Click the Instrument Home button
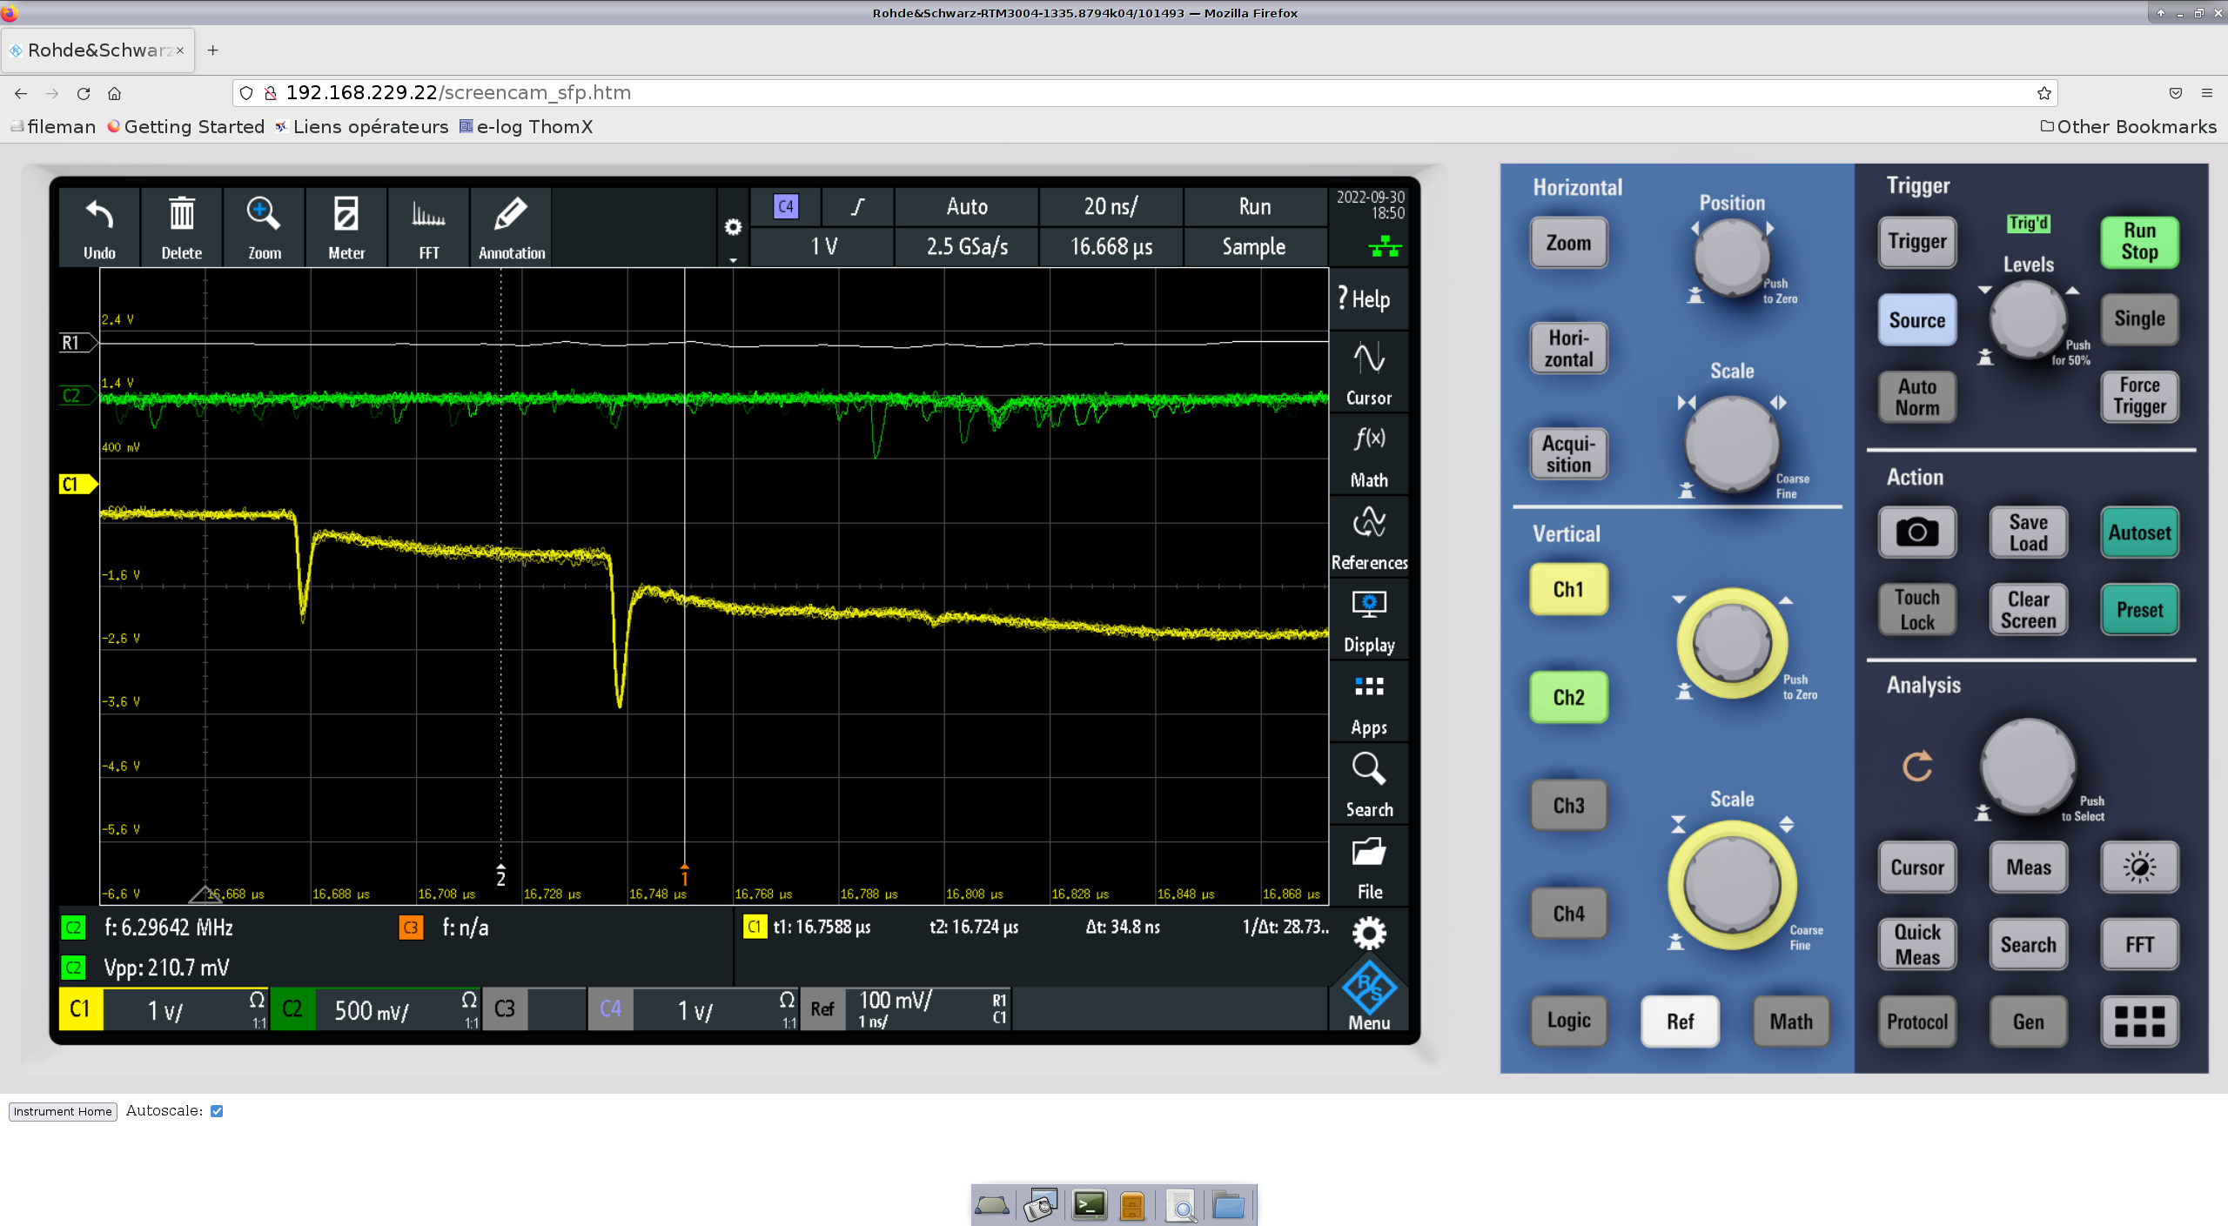The image size is (2228, 1226). [63, 1111]
